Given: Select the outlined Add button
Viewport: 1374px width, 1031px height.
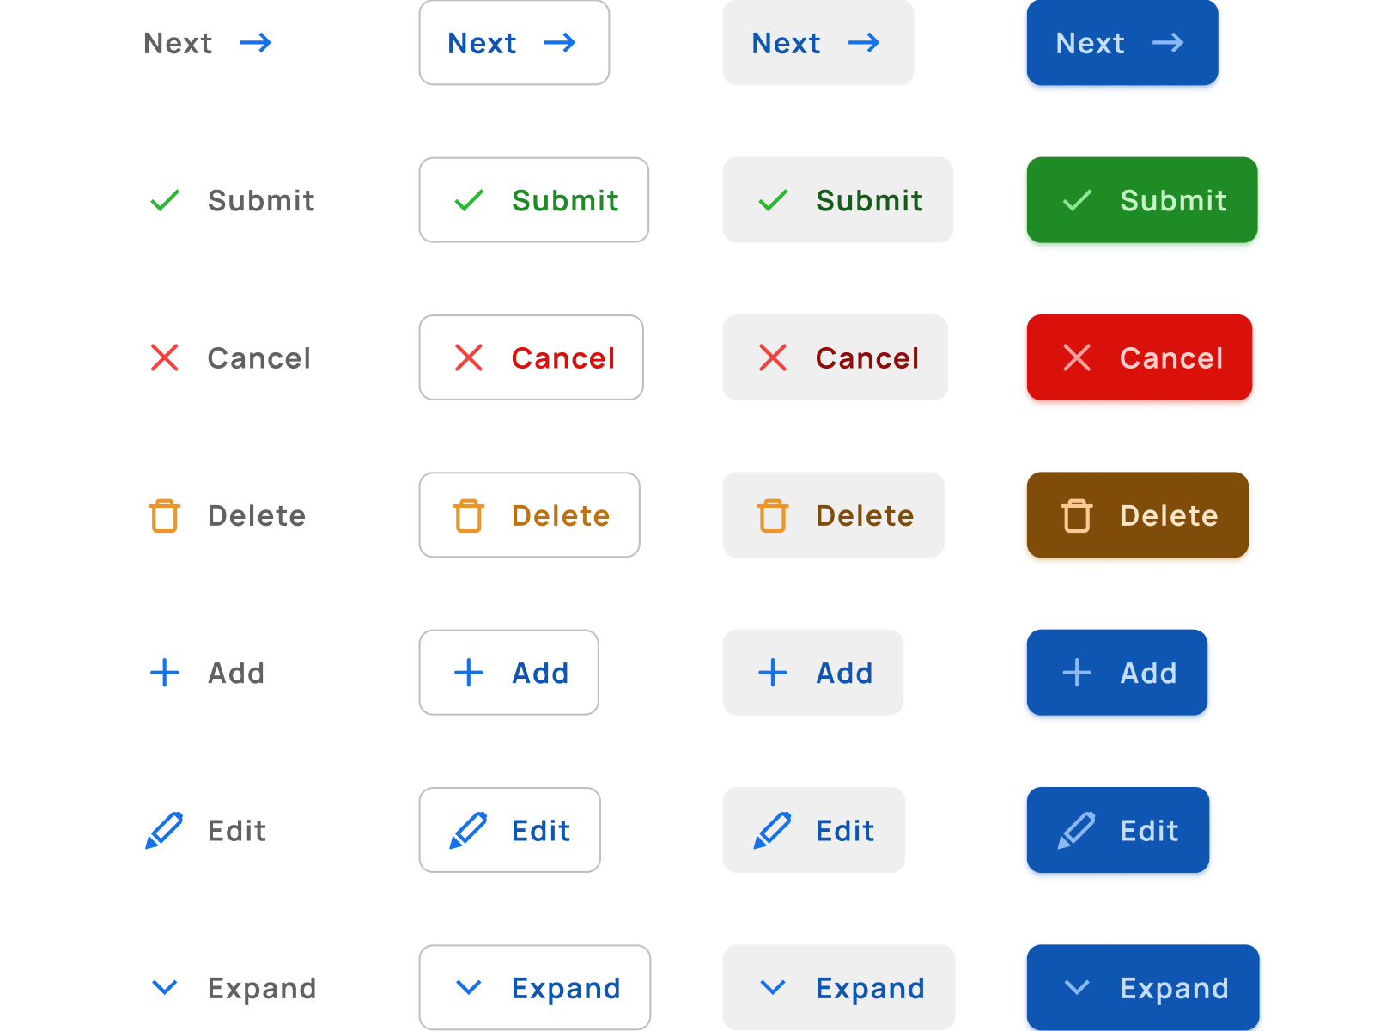Looking at the screenshot, I should pyautogui.click(x=508, y=673).
